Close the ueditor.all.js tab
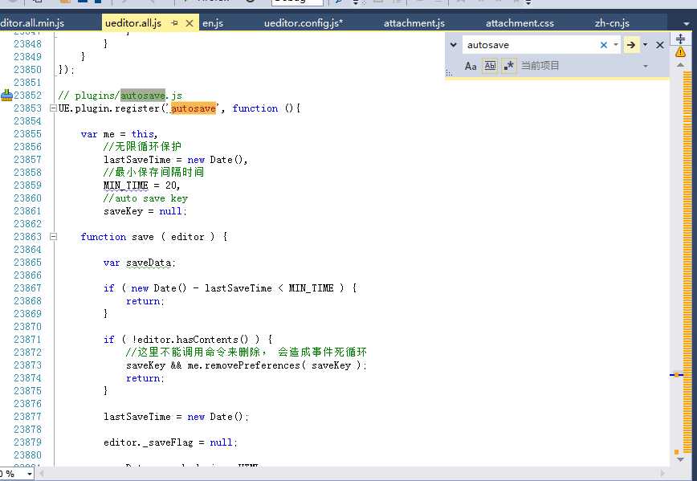 pyautogui.click(x=190, y=23)
